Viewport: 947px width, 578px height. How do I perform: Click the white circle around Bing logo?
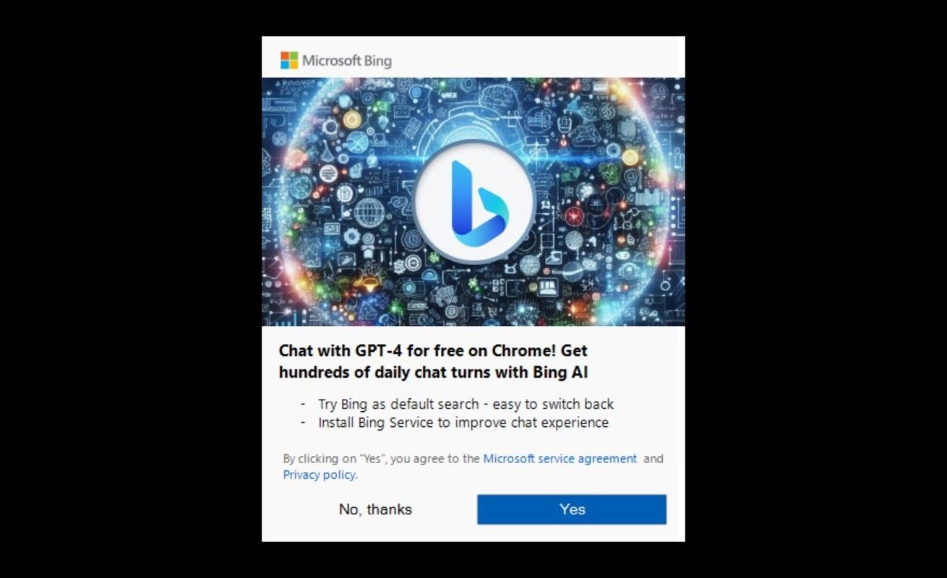click(x=474, y=202)
